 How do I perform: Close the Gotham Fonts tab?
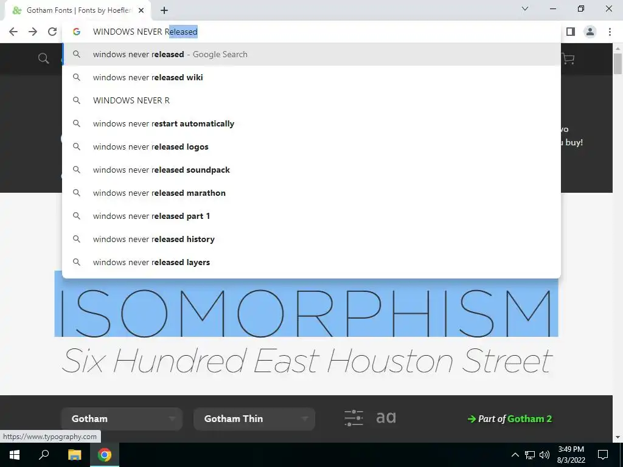(x=141, y=10)
